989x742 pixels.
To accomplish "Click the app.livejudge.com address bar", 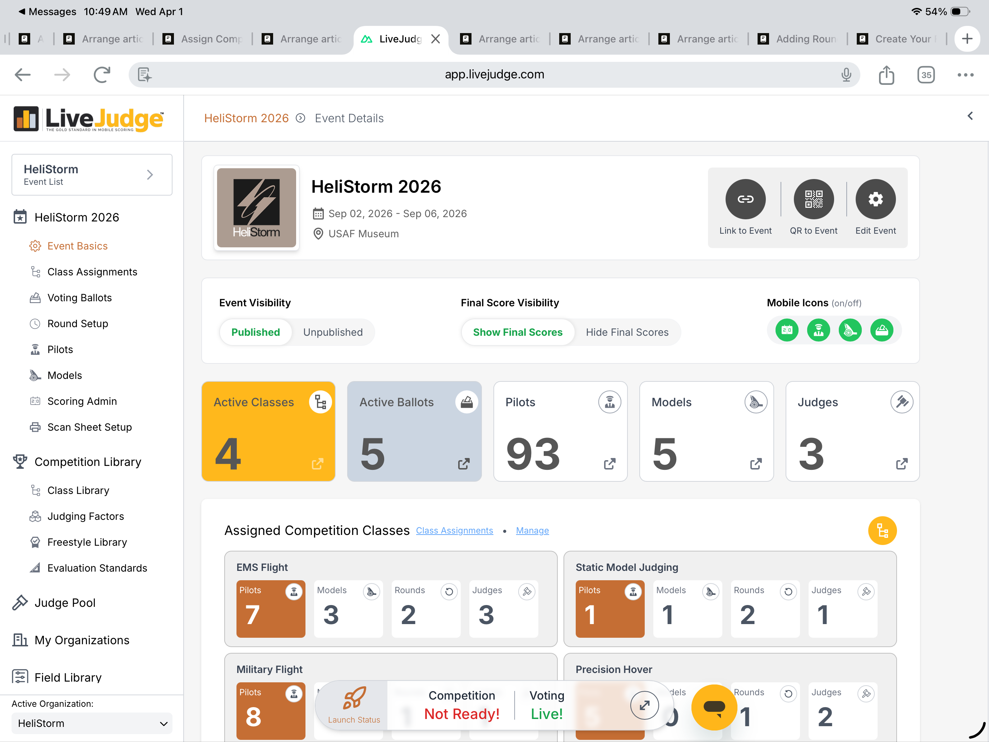I will point(494,74).
